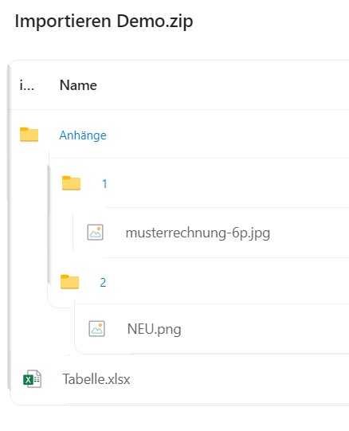The height and width of the screenshot is (431, 349).
Task: Click the folder icon for subfolder 2
Action: coord(69,282)
